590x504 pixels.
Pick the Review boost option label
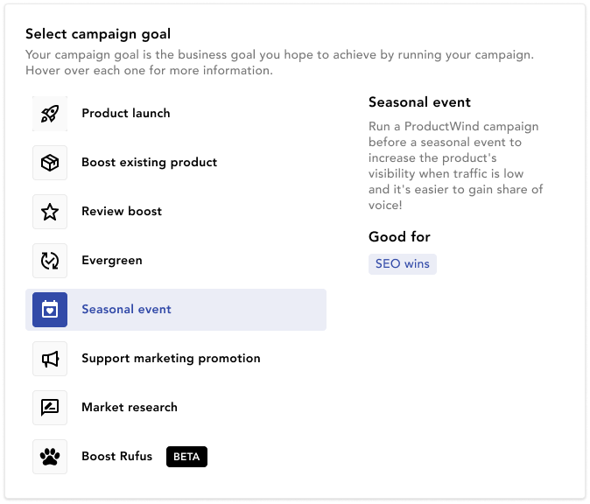(x=122, y=212)
